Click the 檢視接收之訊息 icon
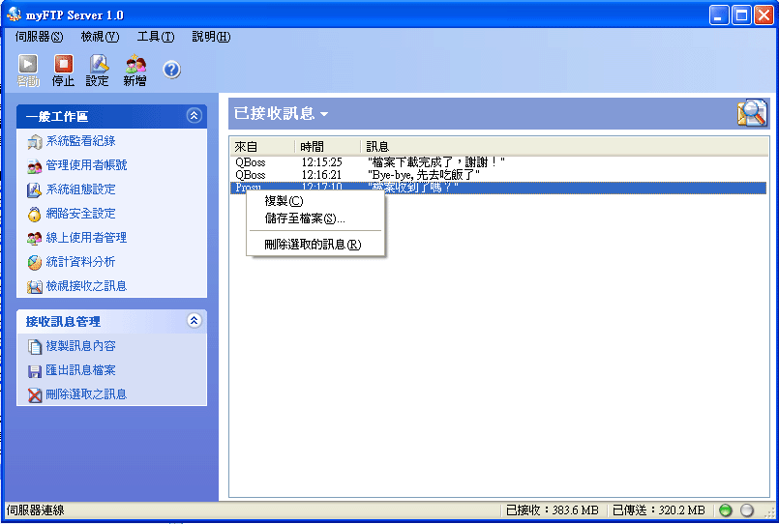 (x=34, y=287)
